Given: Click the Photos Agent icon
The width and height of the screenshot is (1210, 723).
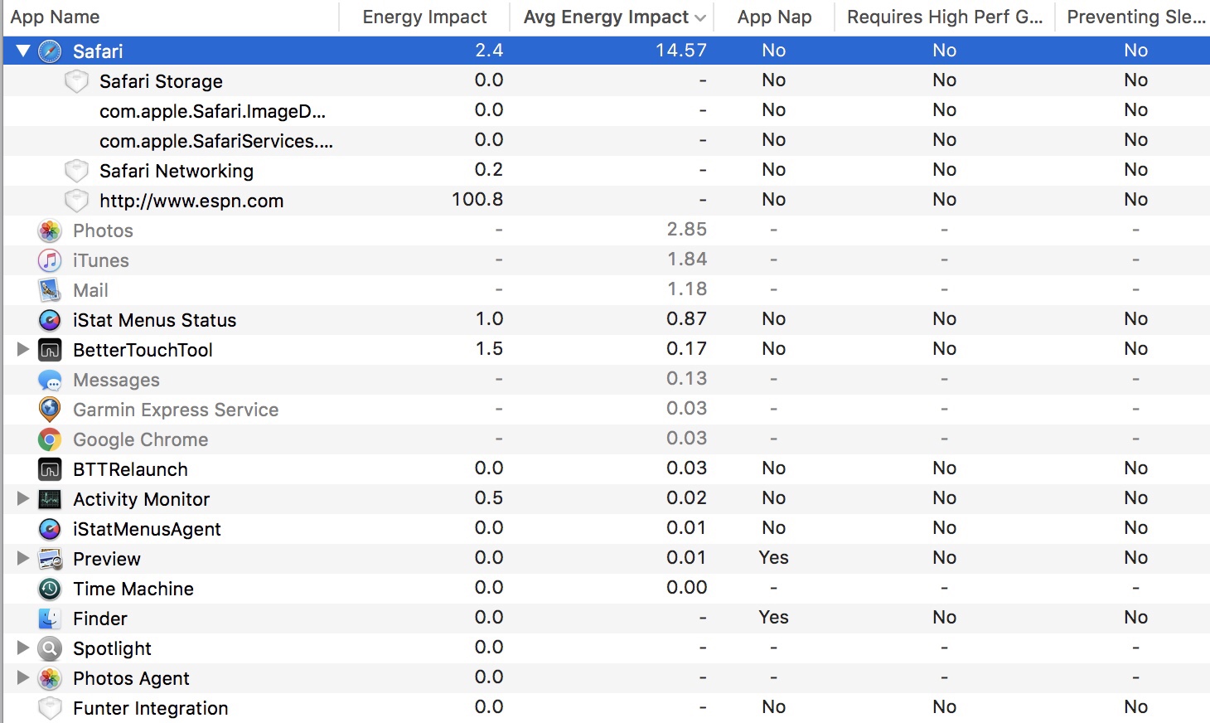Looking at the screenshot, I should point(50,678).
